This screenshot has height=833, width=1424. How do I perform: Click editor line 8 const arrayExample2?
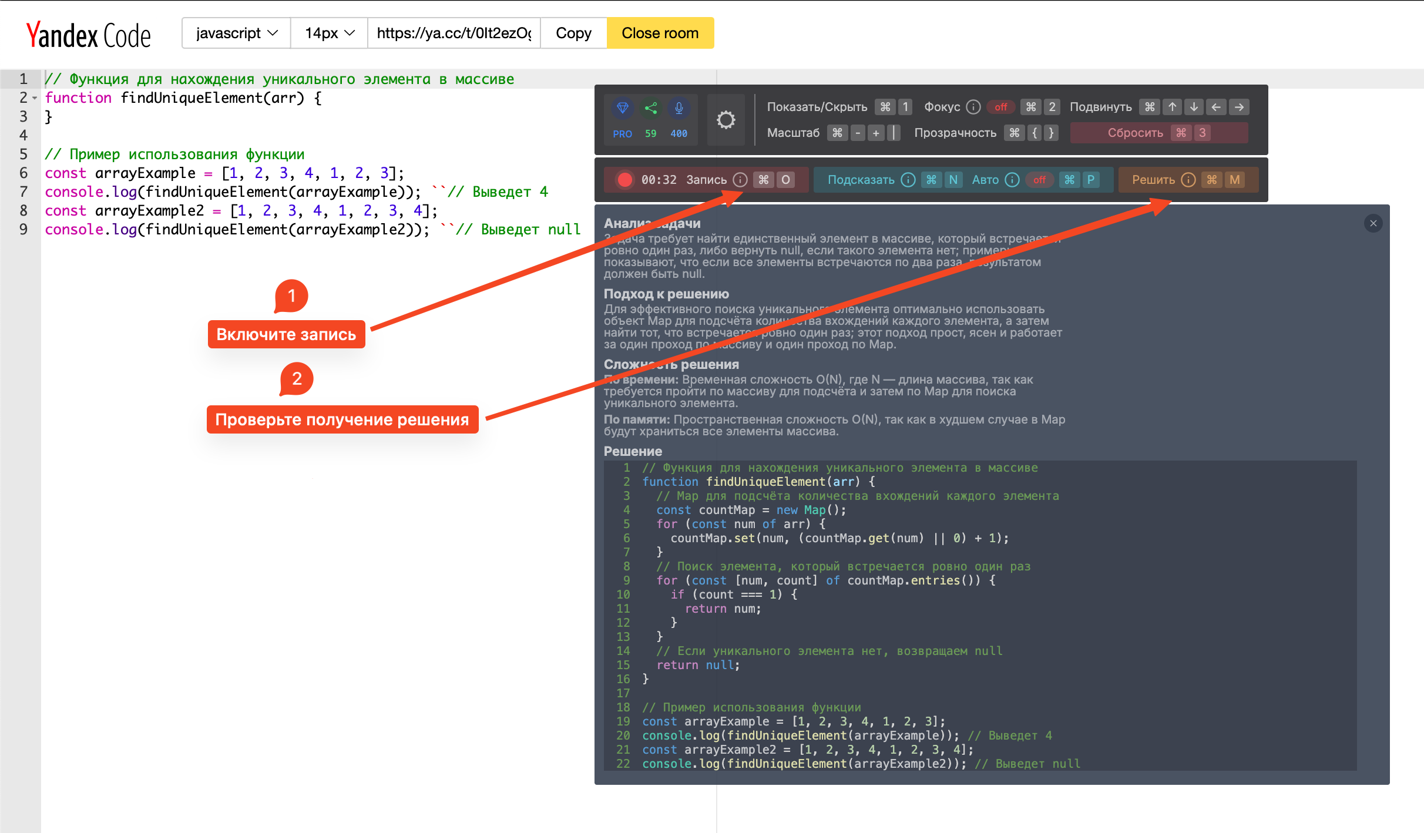[241, 211]
